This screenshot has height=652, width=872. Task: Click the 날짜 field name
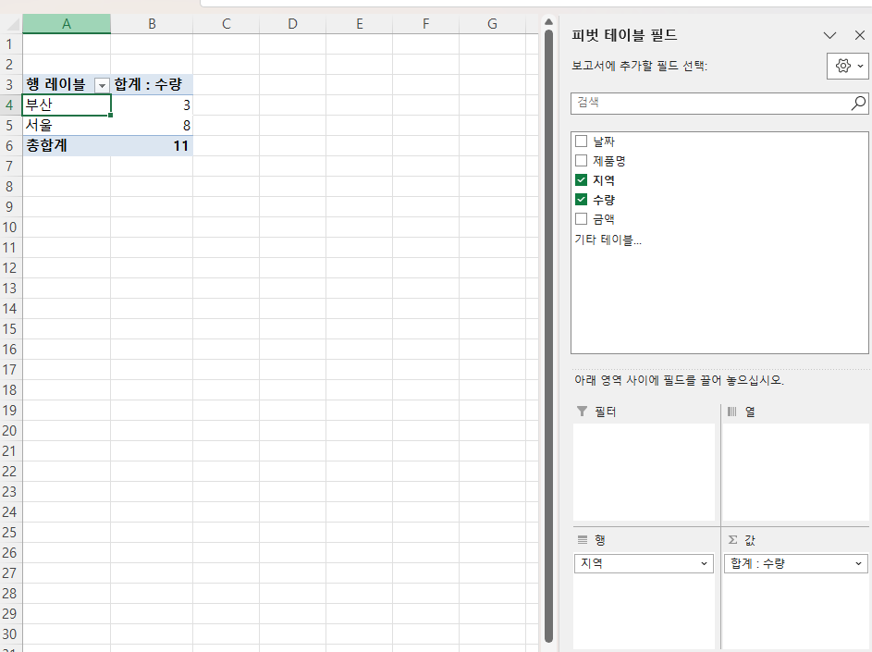pos(604,141)
